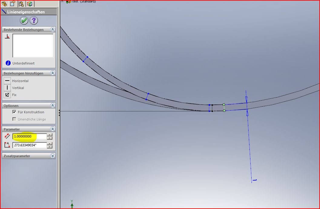
Task: Click the test (Standard) part icon
Action: 68,2
